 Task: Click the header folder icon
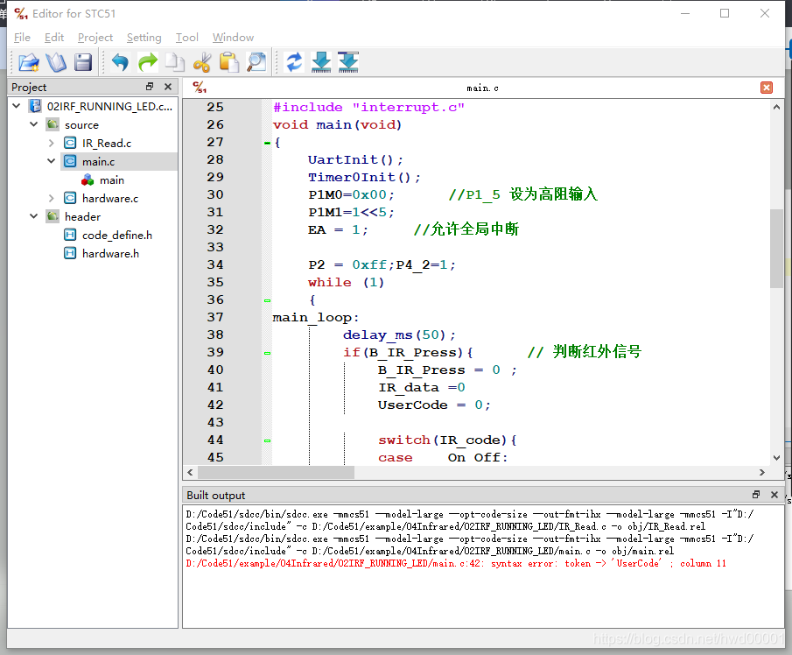(53, 216)
